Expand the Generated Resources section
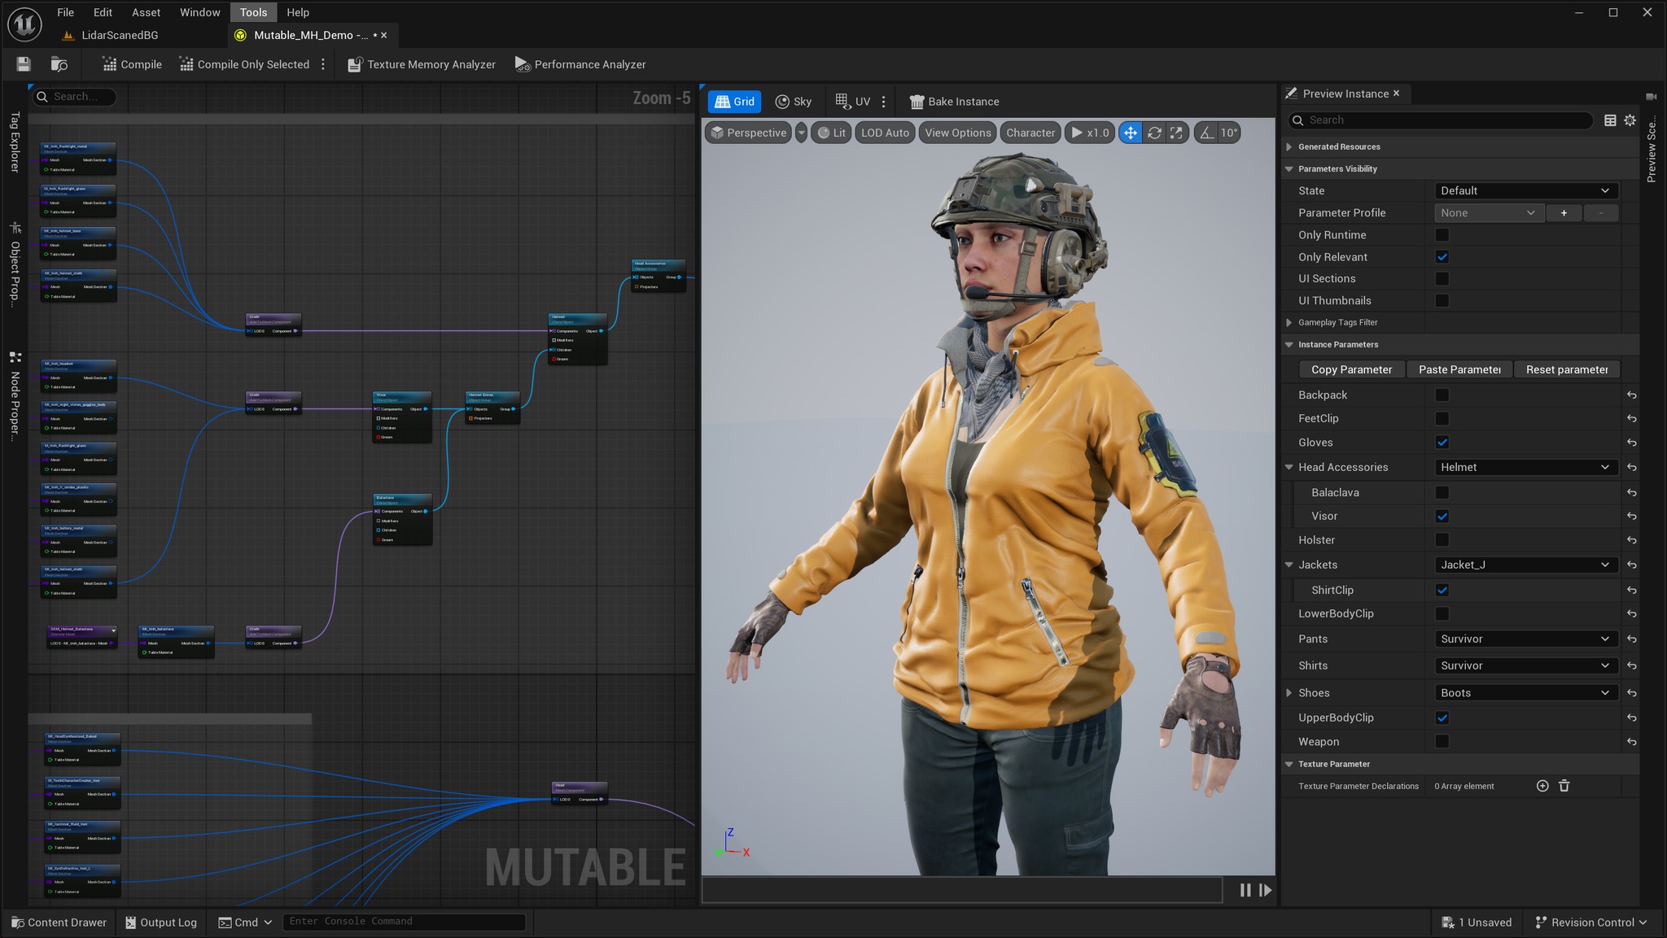 (1289, 146)
